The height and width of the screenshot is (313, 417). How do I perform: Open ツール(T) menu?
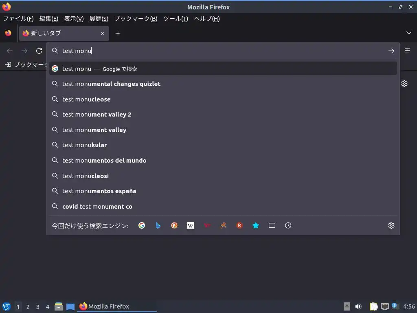pos(176,19)
